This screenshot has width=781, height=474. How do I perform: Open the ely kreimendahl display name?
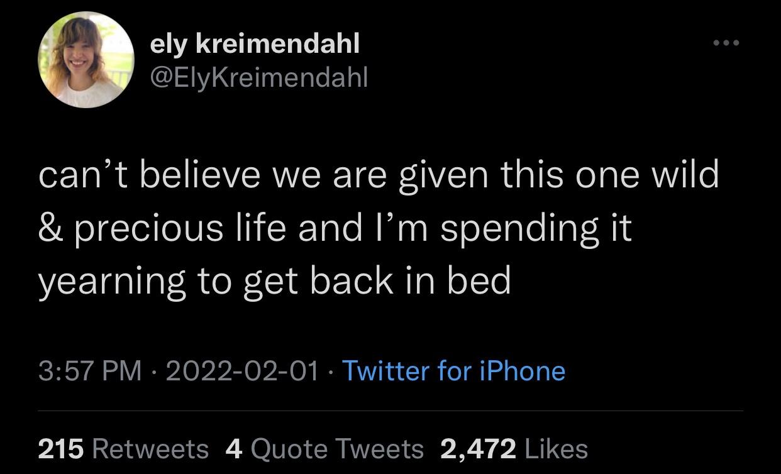point(255,43)
